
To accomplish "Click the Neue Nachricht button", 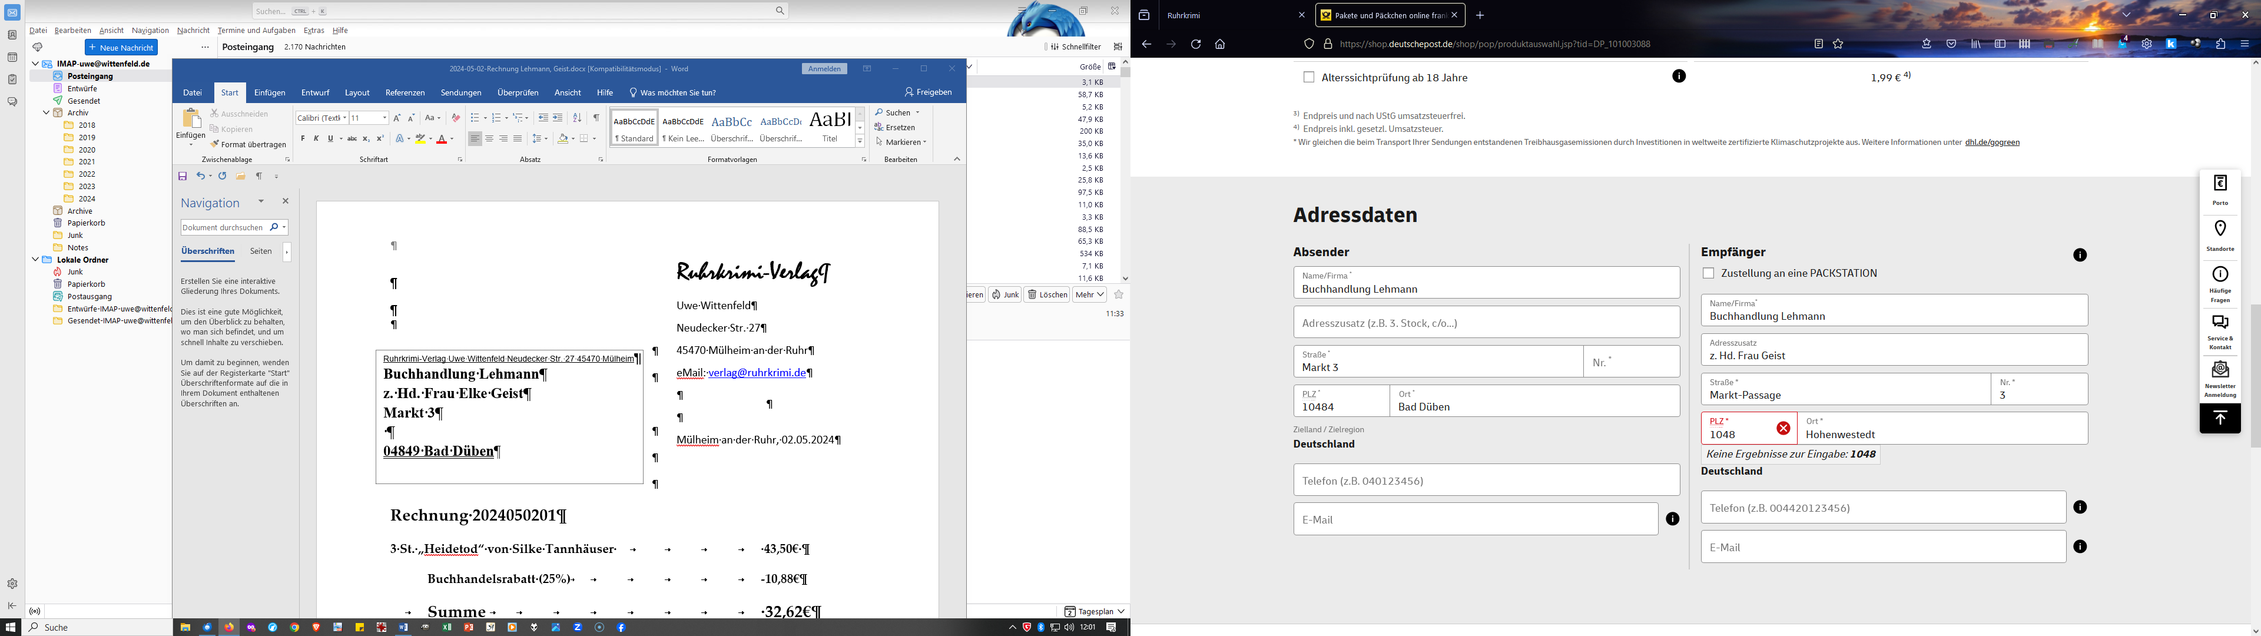I will (121, 48).
